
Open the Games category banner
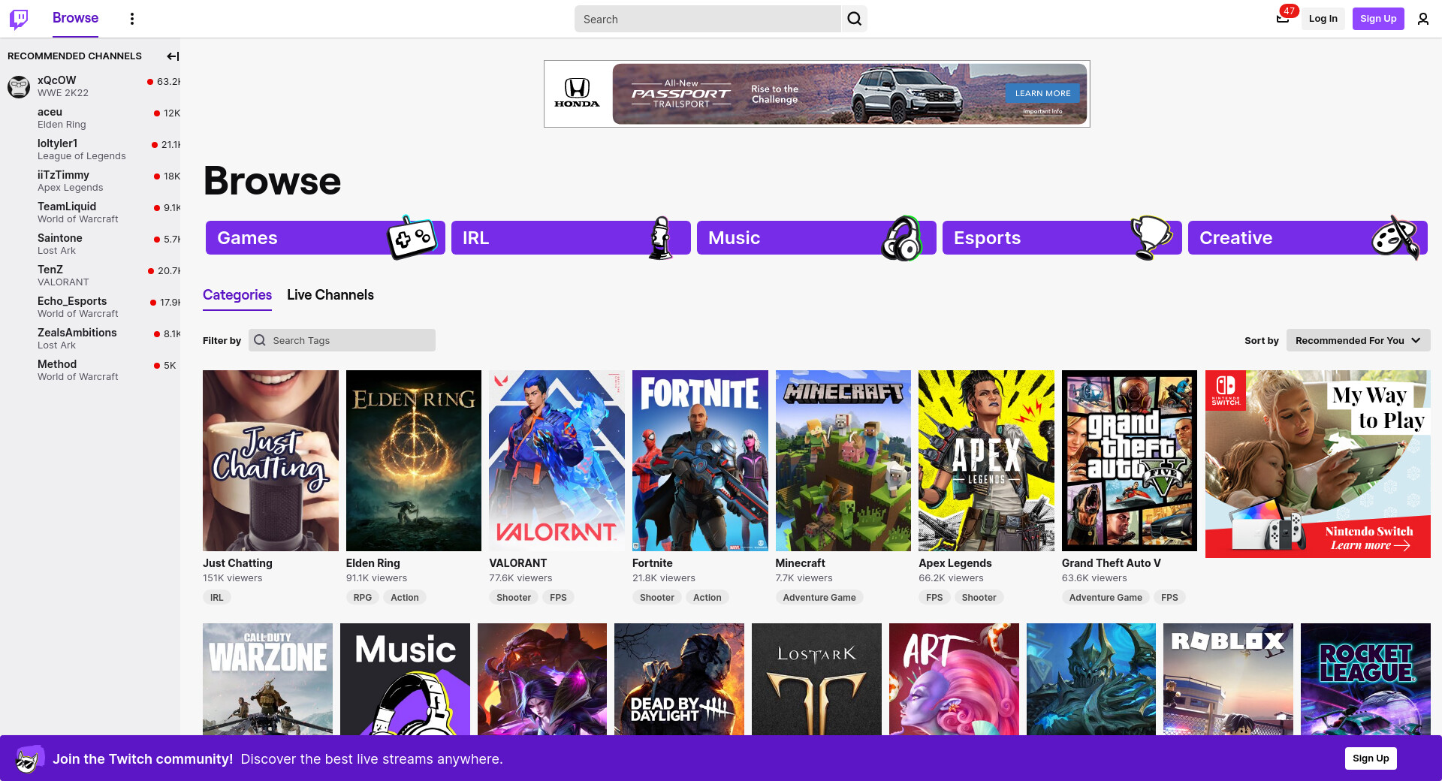point(324,238)
